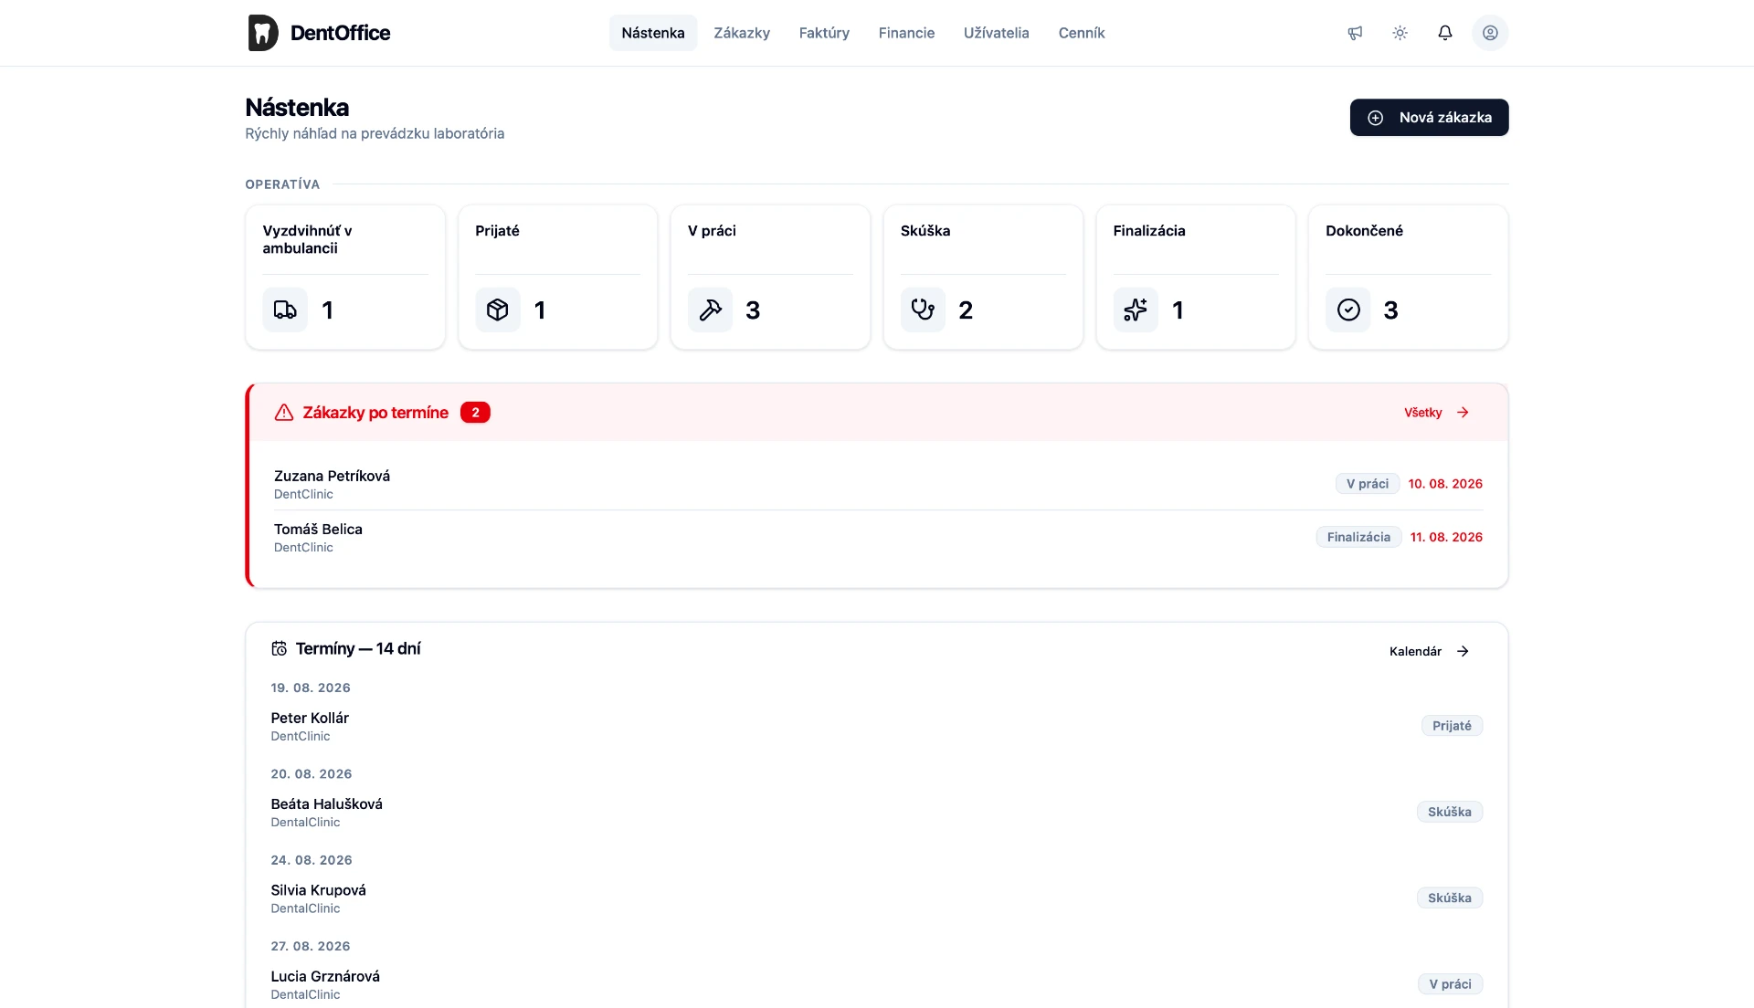Viewport: 1754px width, 1008px height.
Task: Click the overdue date 10. 08. 2026
Action: click(1445, 484)
